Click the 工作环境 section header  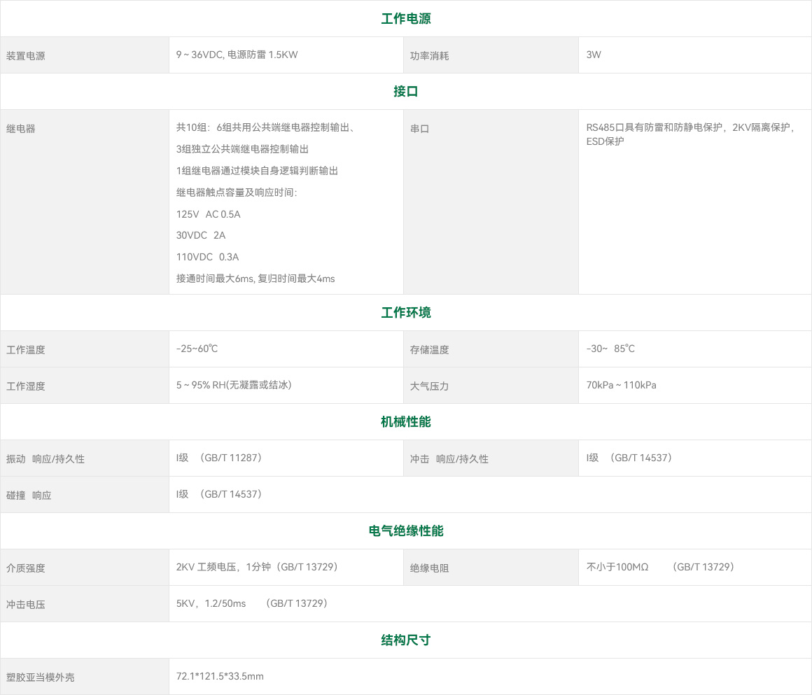(x=405, y=313)
